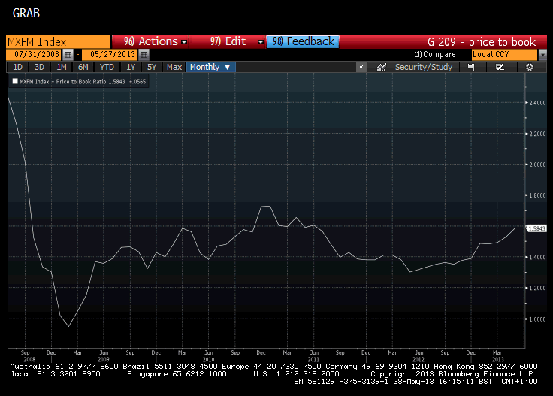The width and height of the screenshot is (553, 396).
Task: Open the Security/Study label button
Action: pos(424,67)
